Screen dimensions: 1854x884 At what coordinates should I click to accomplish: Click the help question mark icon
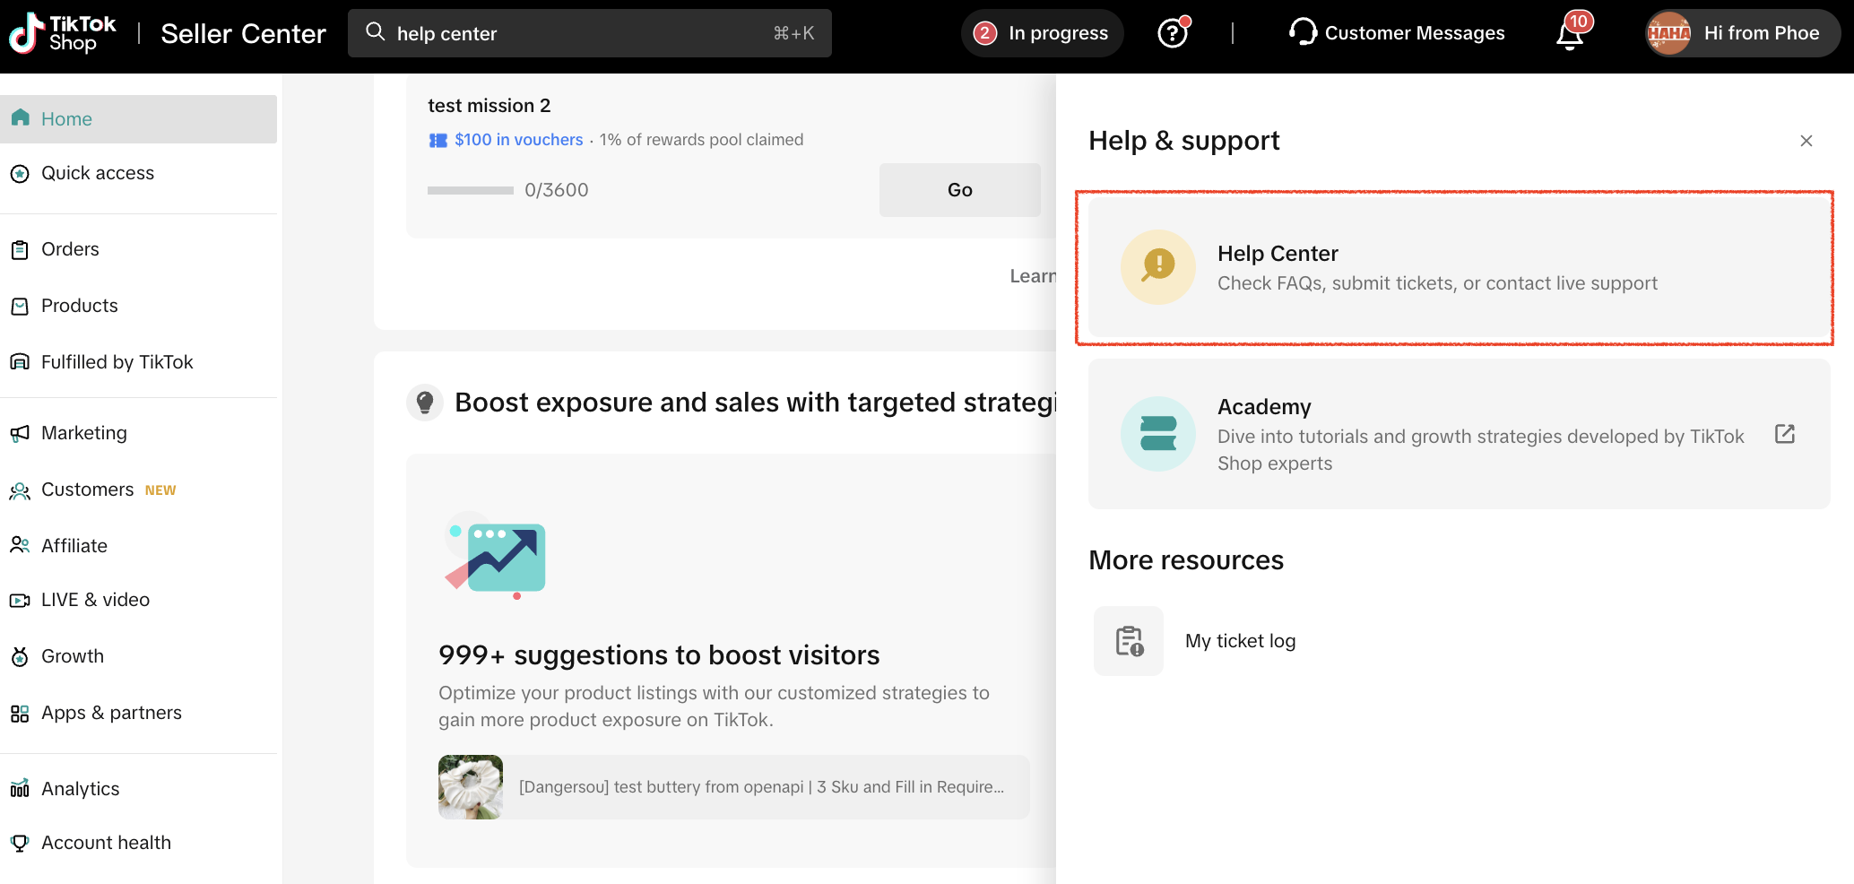point(1172,34)
